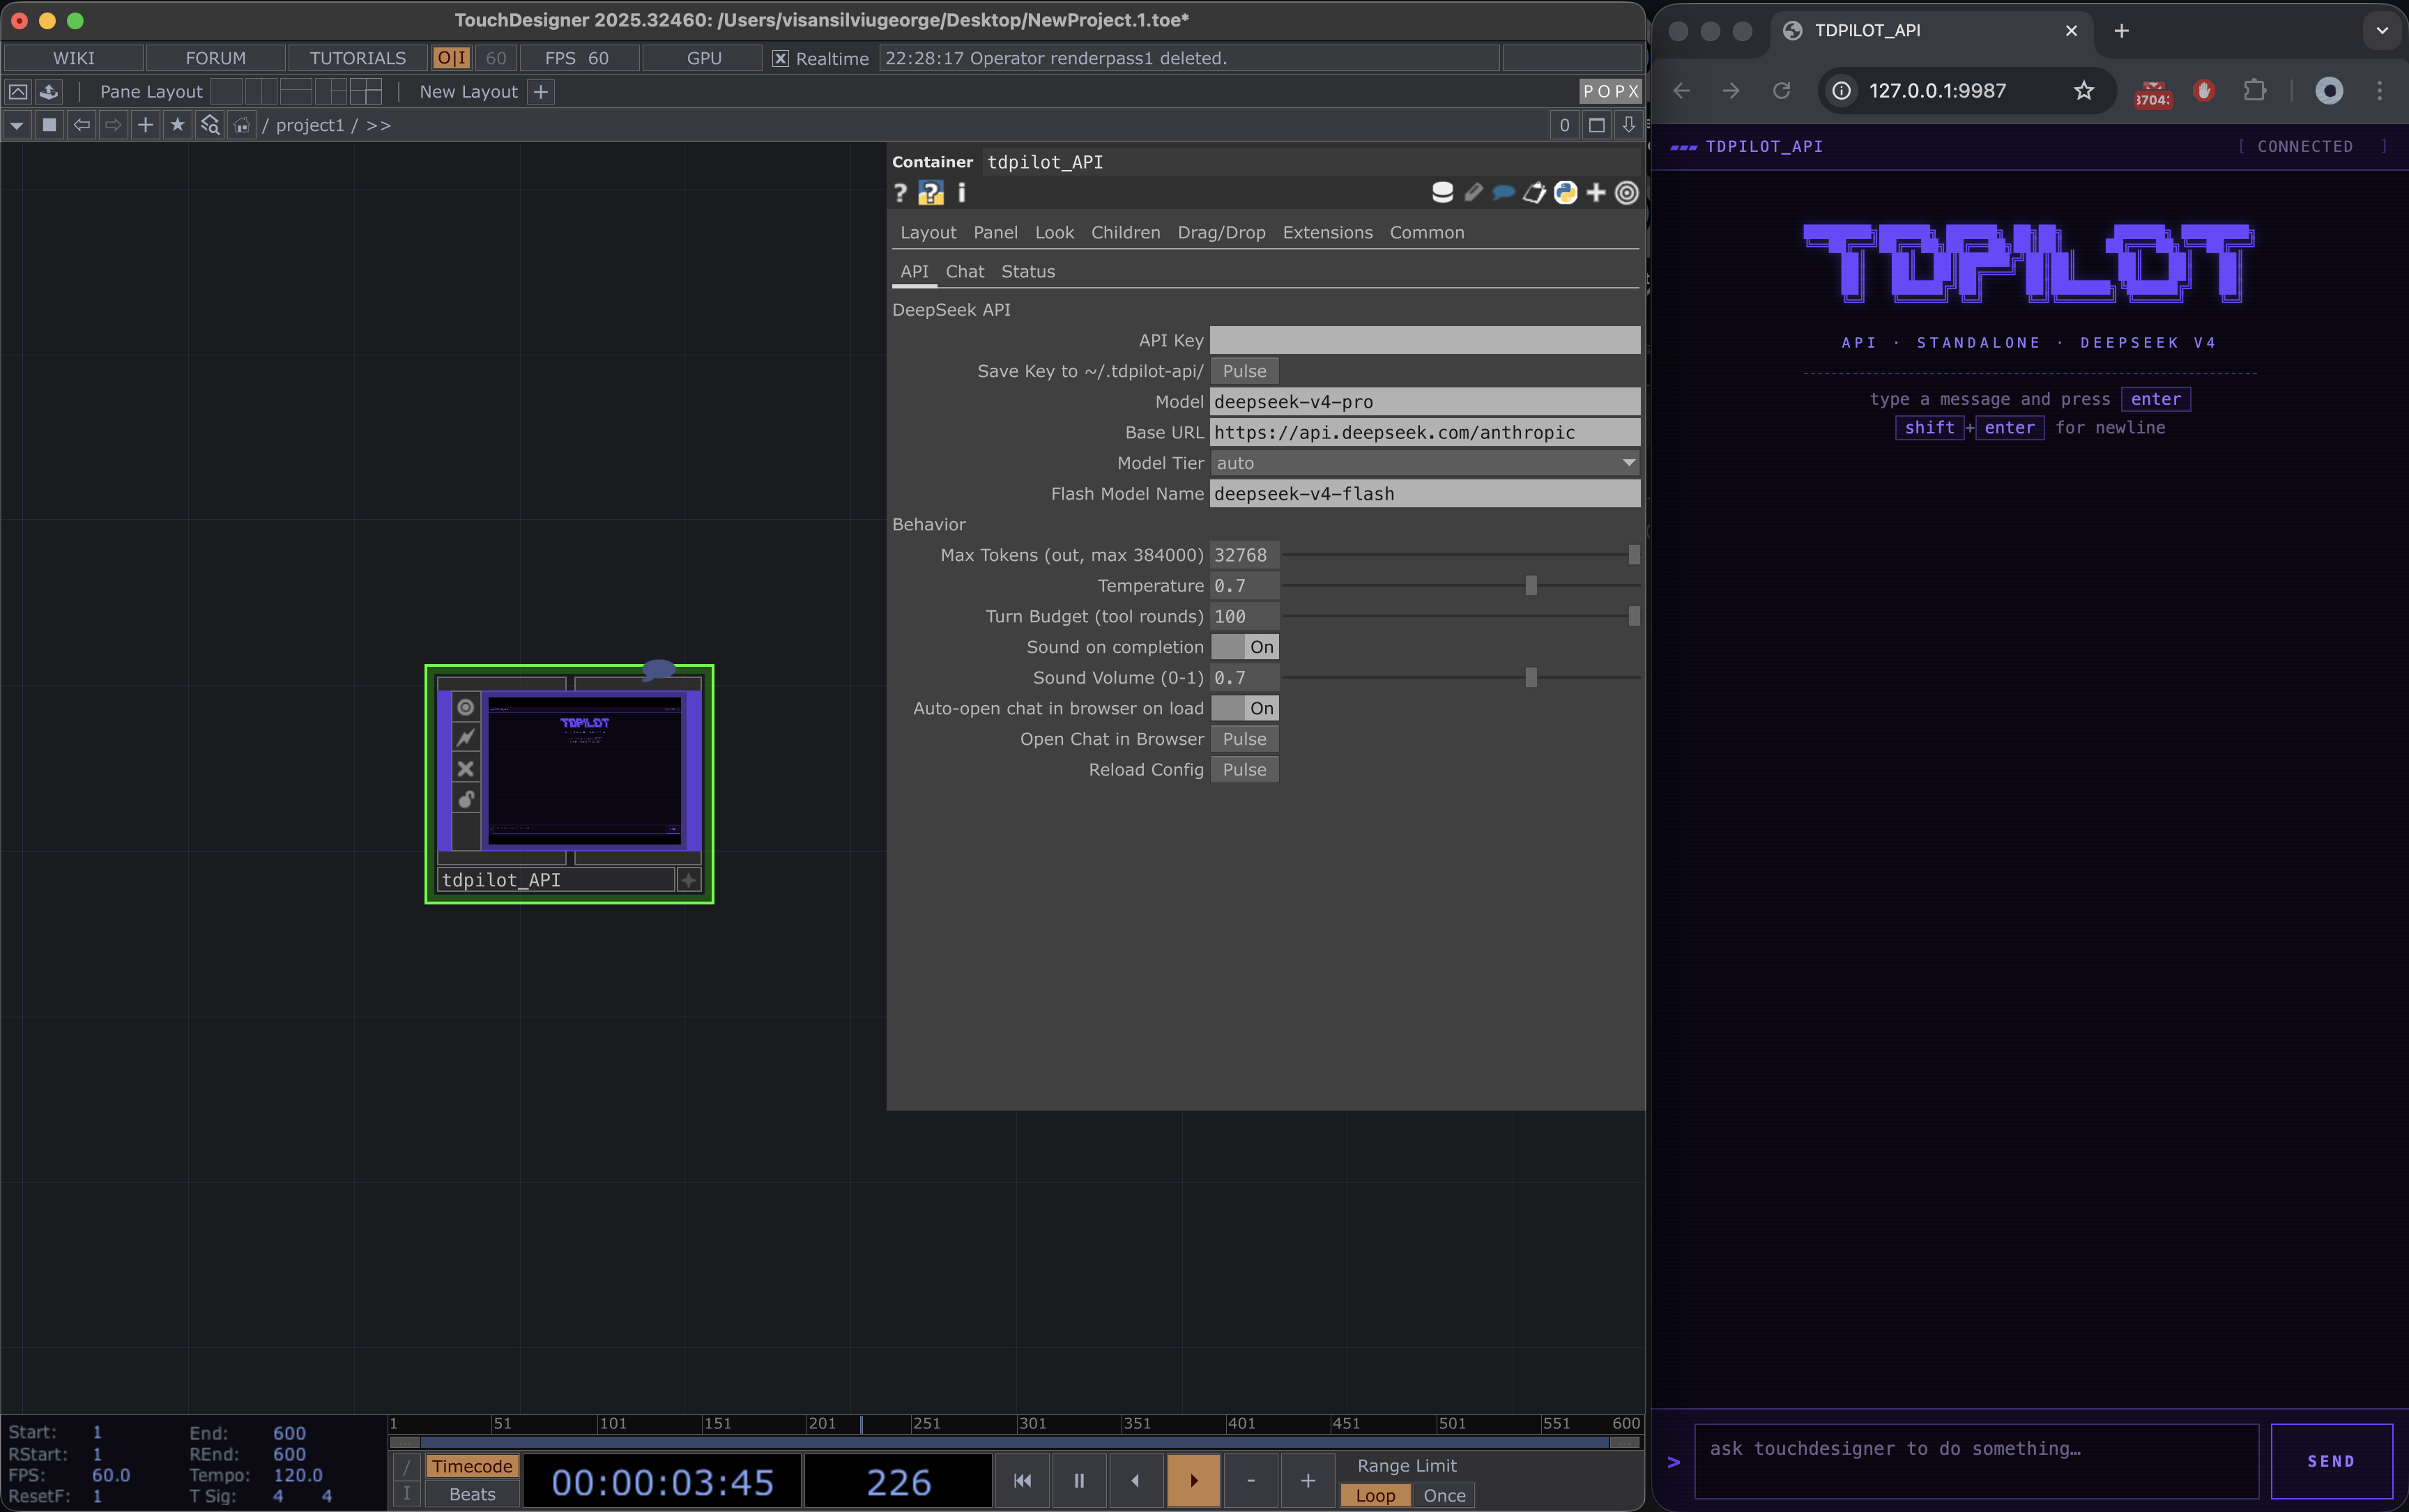Select Once range limit
2409x1512 pixels.
pyautogui.click(x=1444, y=1495)
